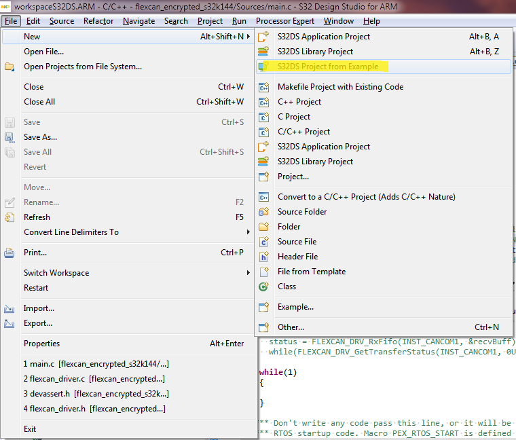516x440 pixels.
Task: Click the C Project icon
Action: click(263, 117)
